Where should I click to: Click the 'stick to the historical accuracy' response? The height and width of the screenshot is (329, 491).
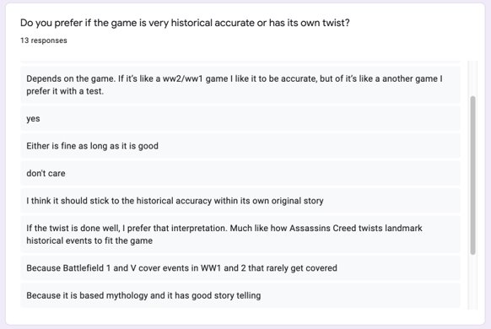pos(240,201)
